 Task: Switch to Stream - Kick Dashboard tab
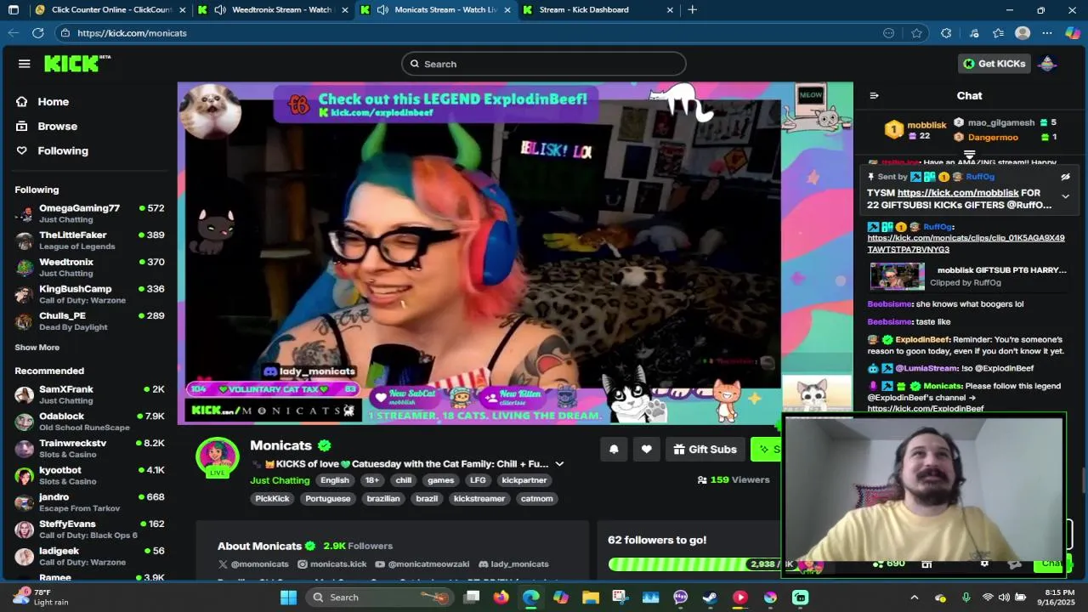click(595, 10)
